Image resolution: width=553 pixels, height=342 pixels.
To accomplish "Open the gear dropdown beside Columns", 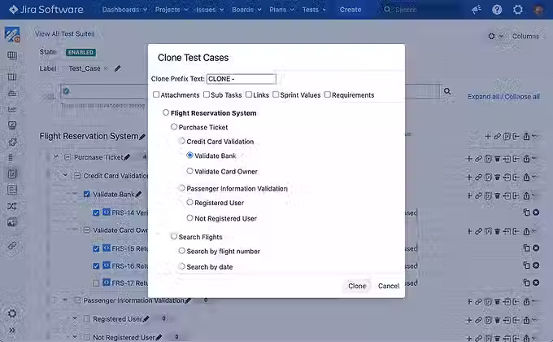I will pos(495,36).
